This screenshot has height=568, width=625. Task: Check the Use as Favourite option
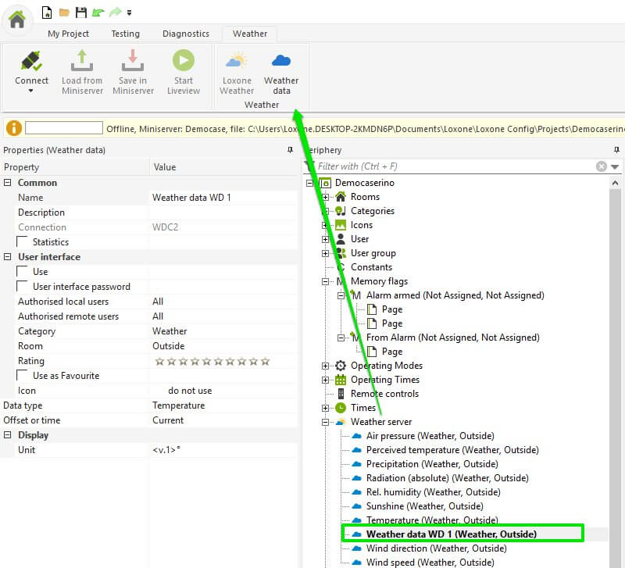[x=23, y=376]
